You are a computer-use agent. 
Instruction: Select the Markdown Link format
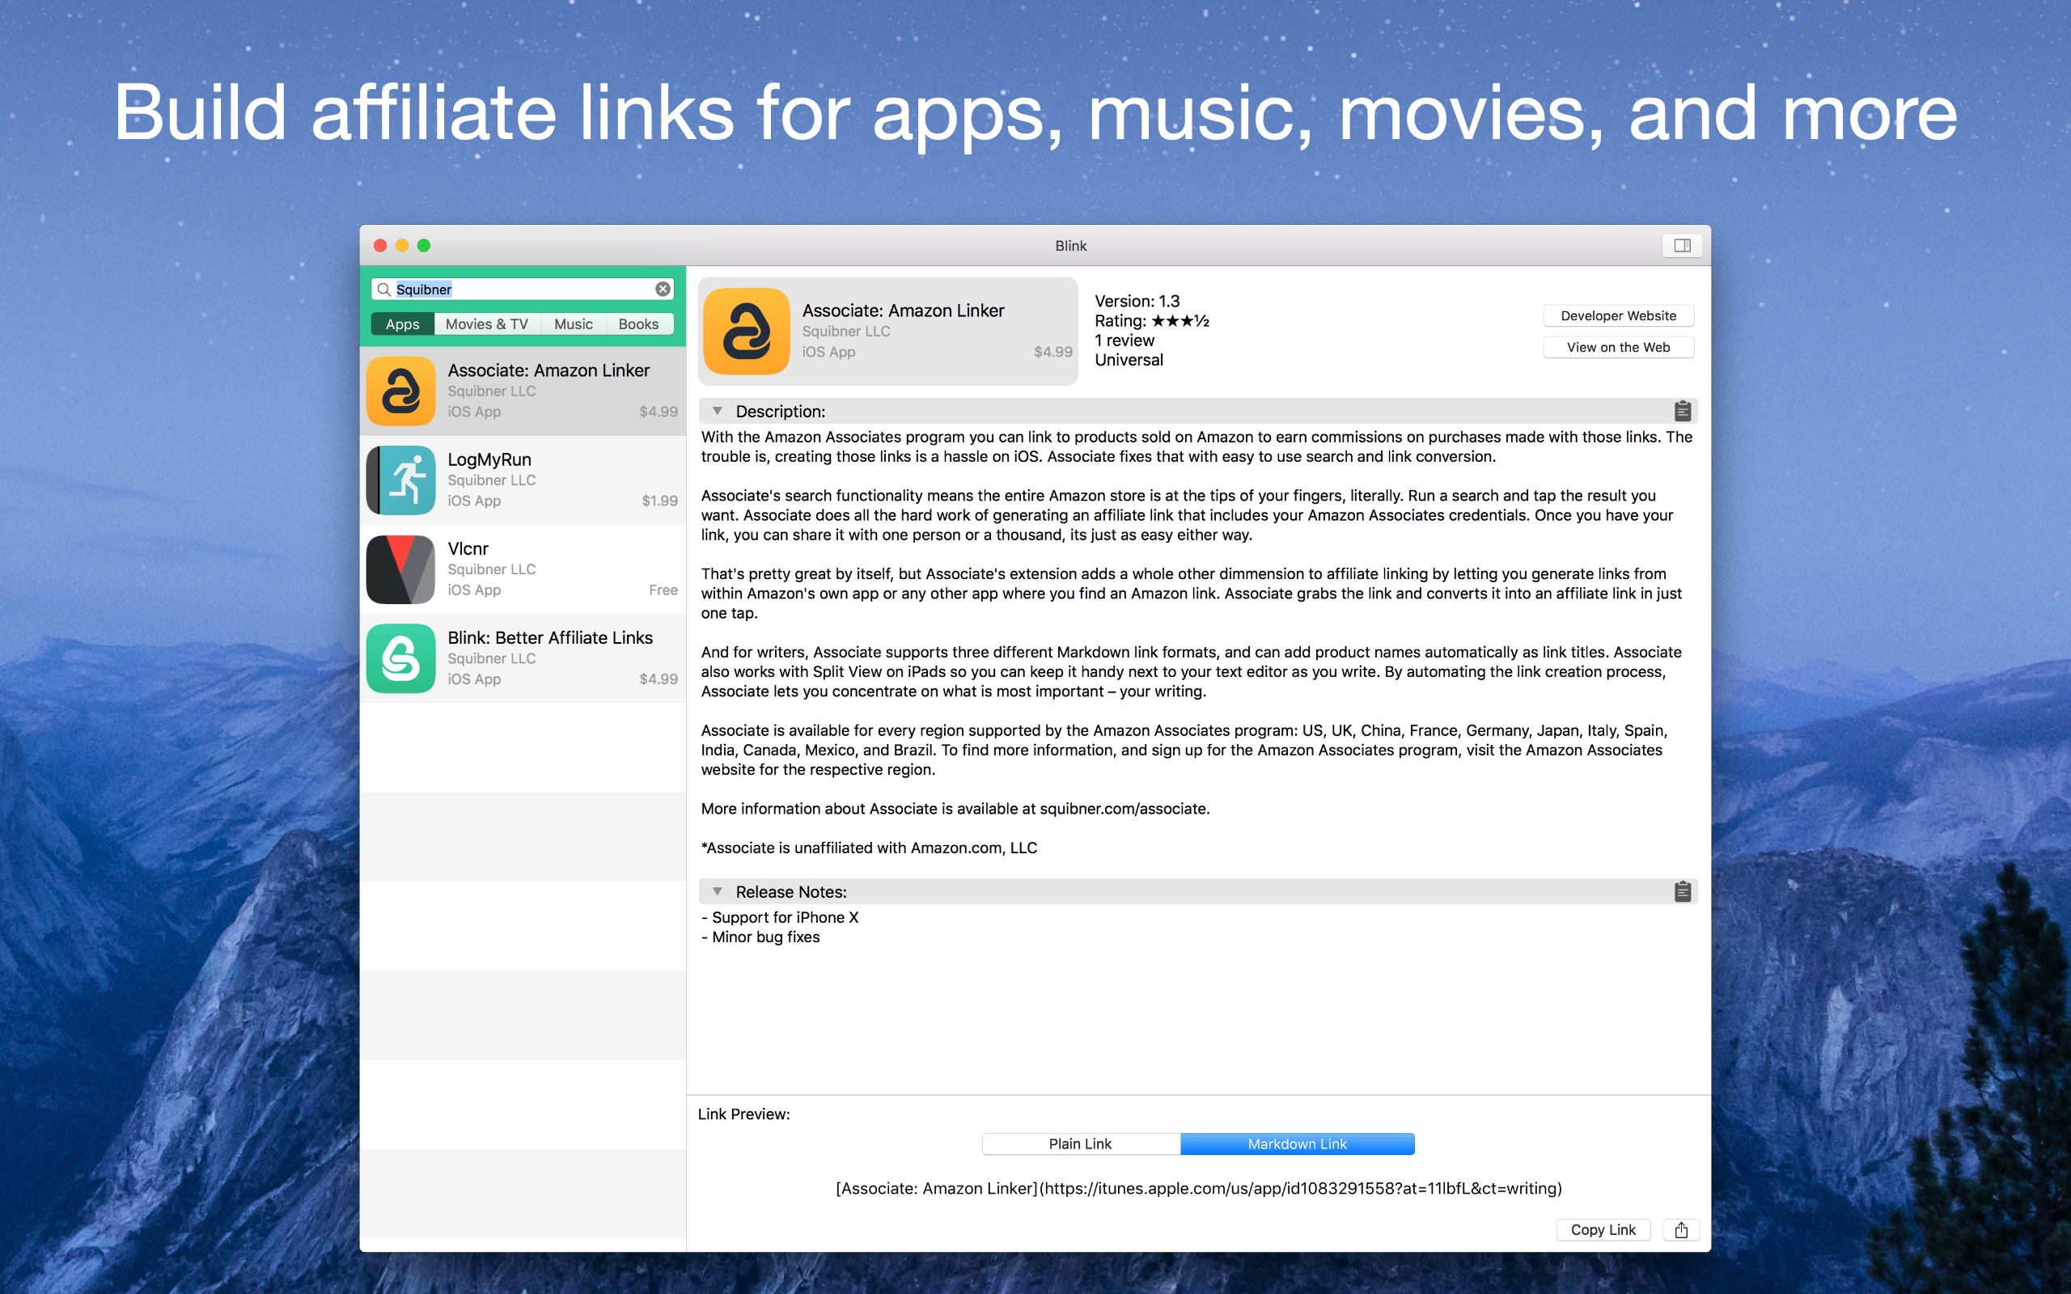pyautogui.click(x=1298, y=1144)
